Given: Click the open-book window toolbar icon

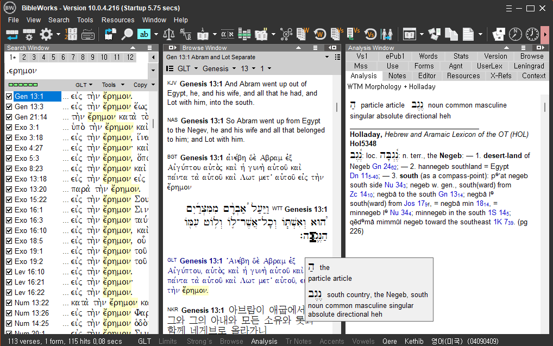Looking at the screenshot, I should pos(410,34).
